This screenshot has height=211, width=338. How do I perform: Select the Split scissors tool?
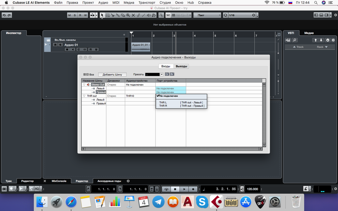click(x=113, y=15)
